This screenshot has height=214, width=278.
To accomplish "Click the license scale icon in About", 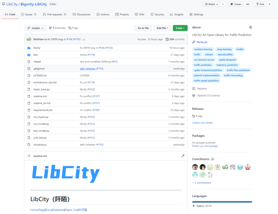I will (x=194, y=95).
